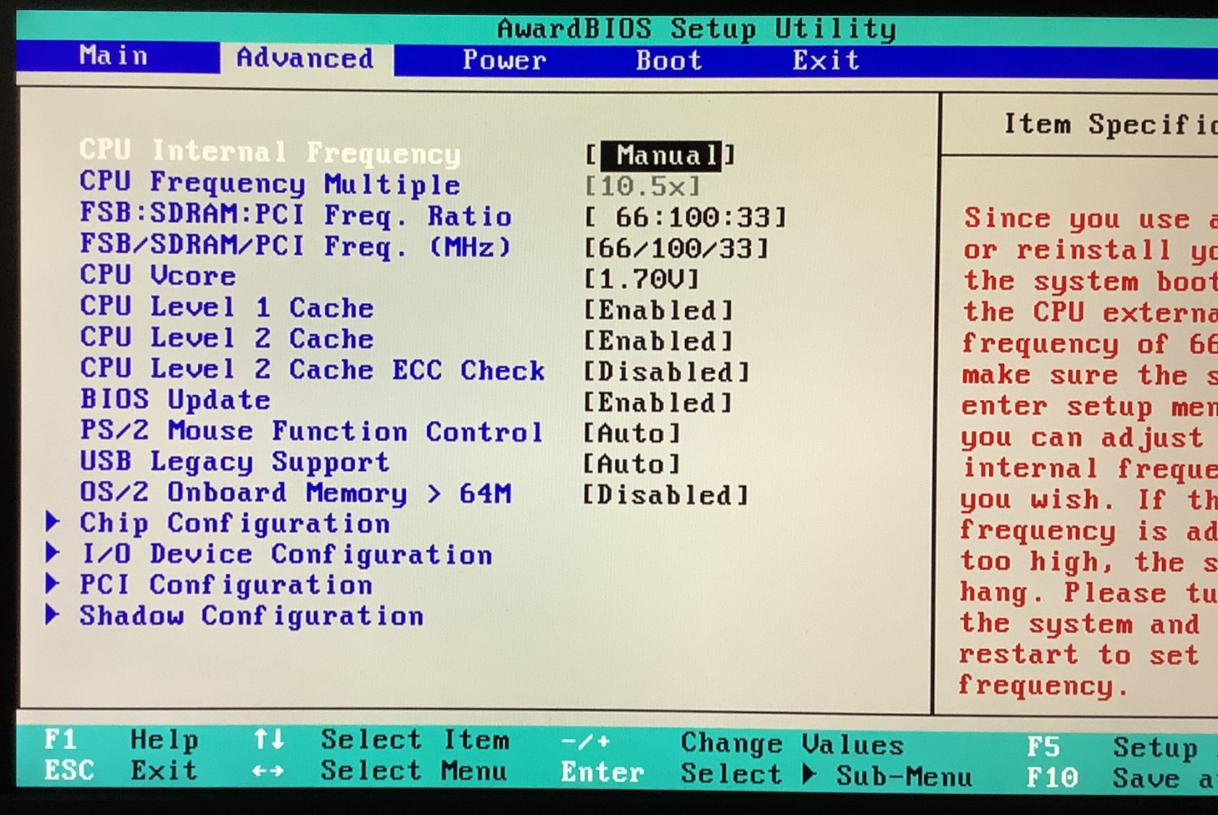Change USB Legacy Support Auto value
Screen dimensions: 1218x815
point(632,464)
